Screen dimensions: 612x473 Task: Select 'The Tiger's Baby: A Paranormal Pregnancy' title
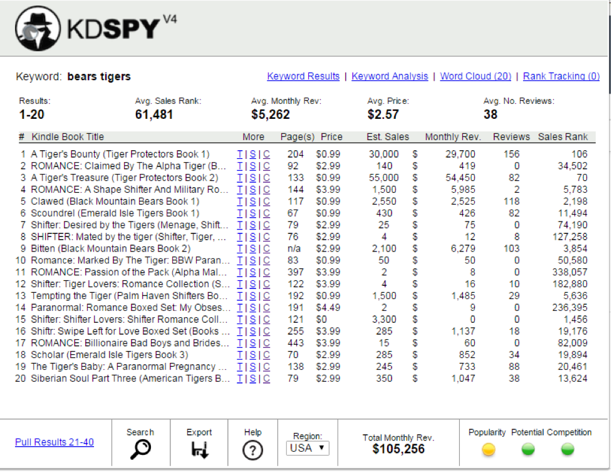click(x=129, y=367)
